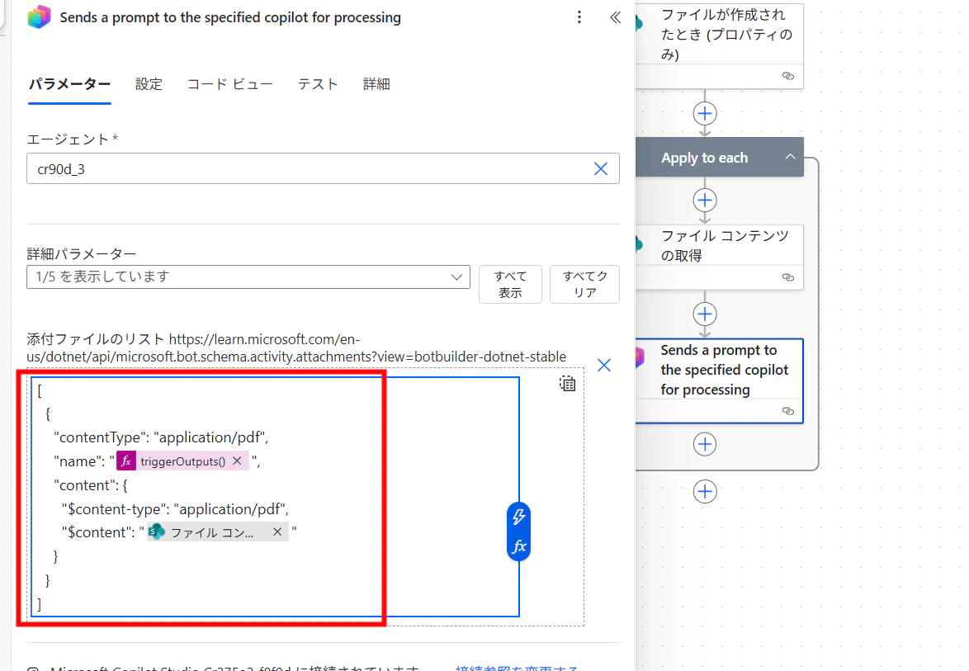
Task: Click the copy/paste icon in the attachments editor
Action: [567, 384]
